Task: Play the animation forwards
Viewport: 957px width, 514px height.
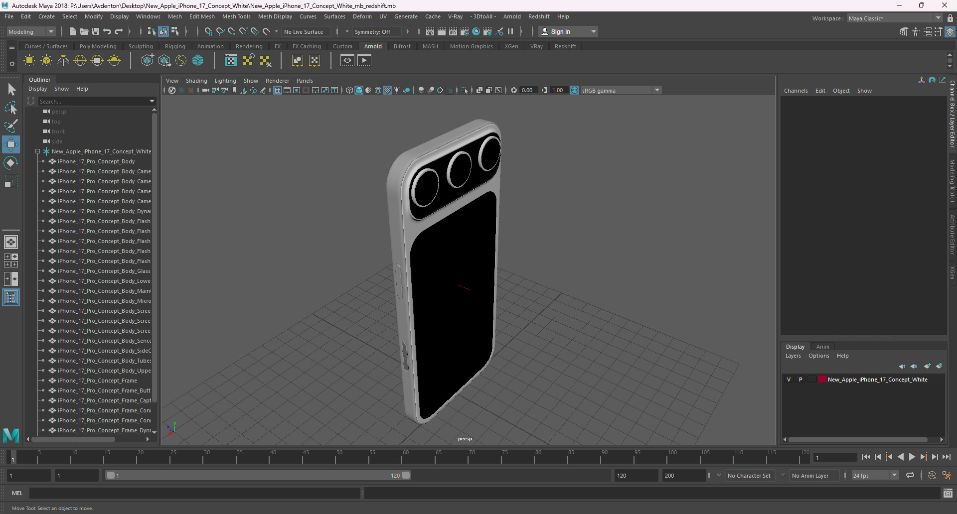Action: point(912,457)
